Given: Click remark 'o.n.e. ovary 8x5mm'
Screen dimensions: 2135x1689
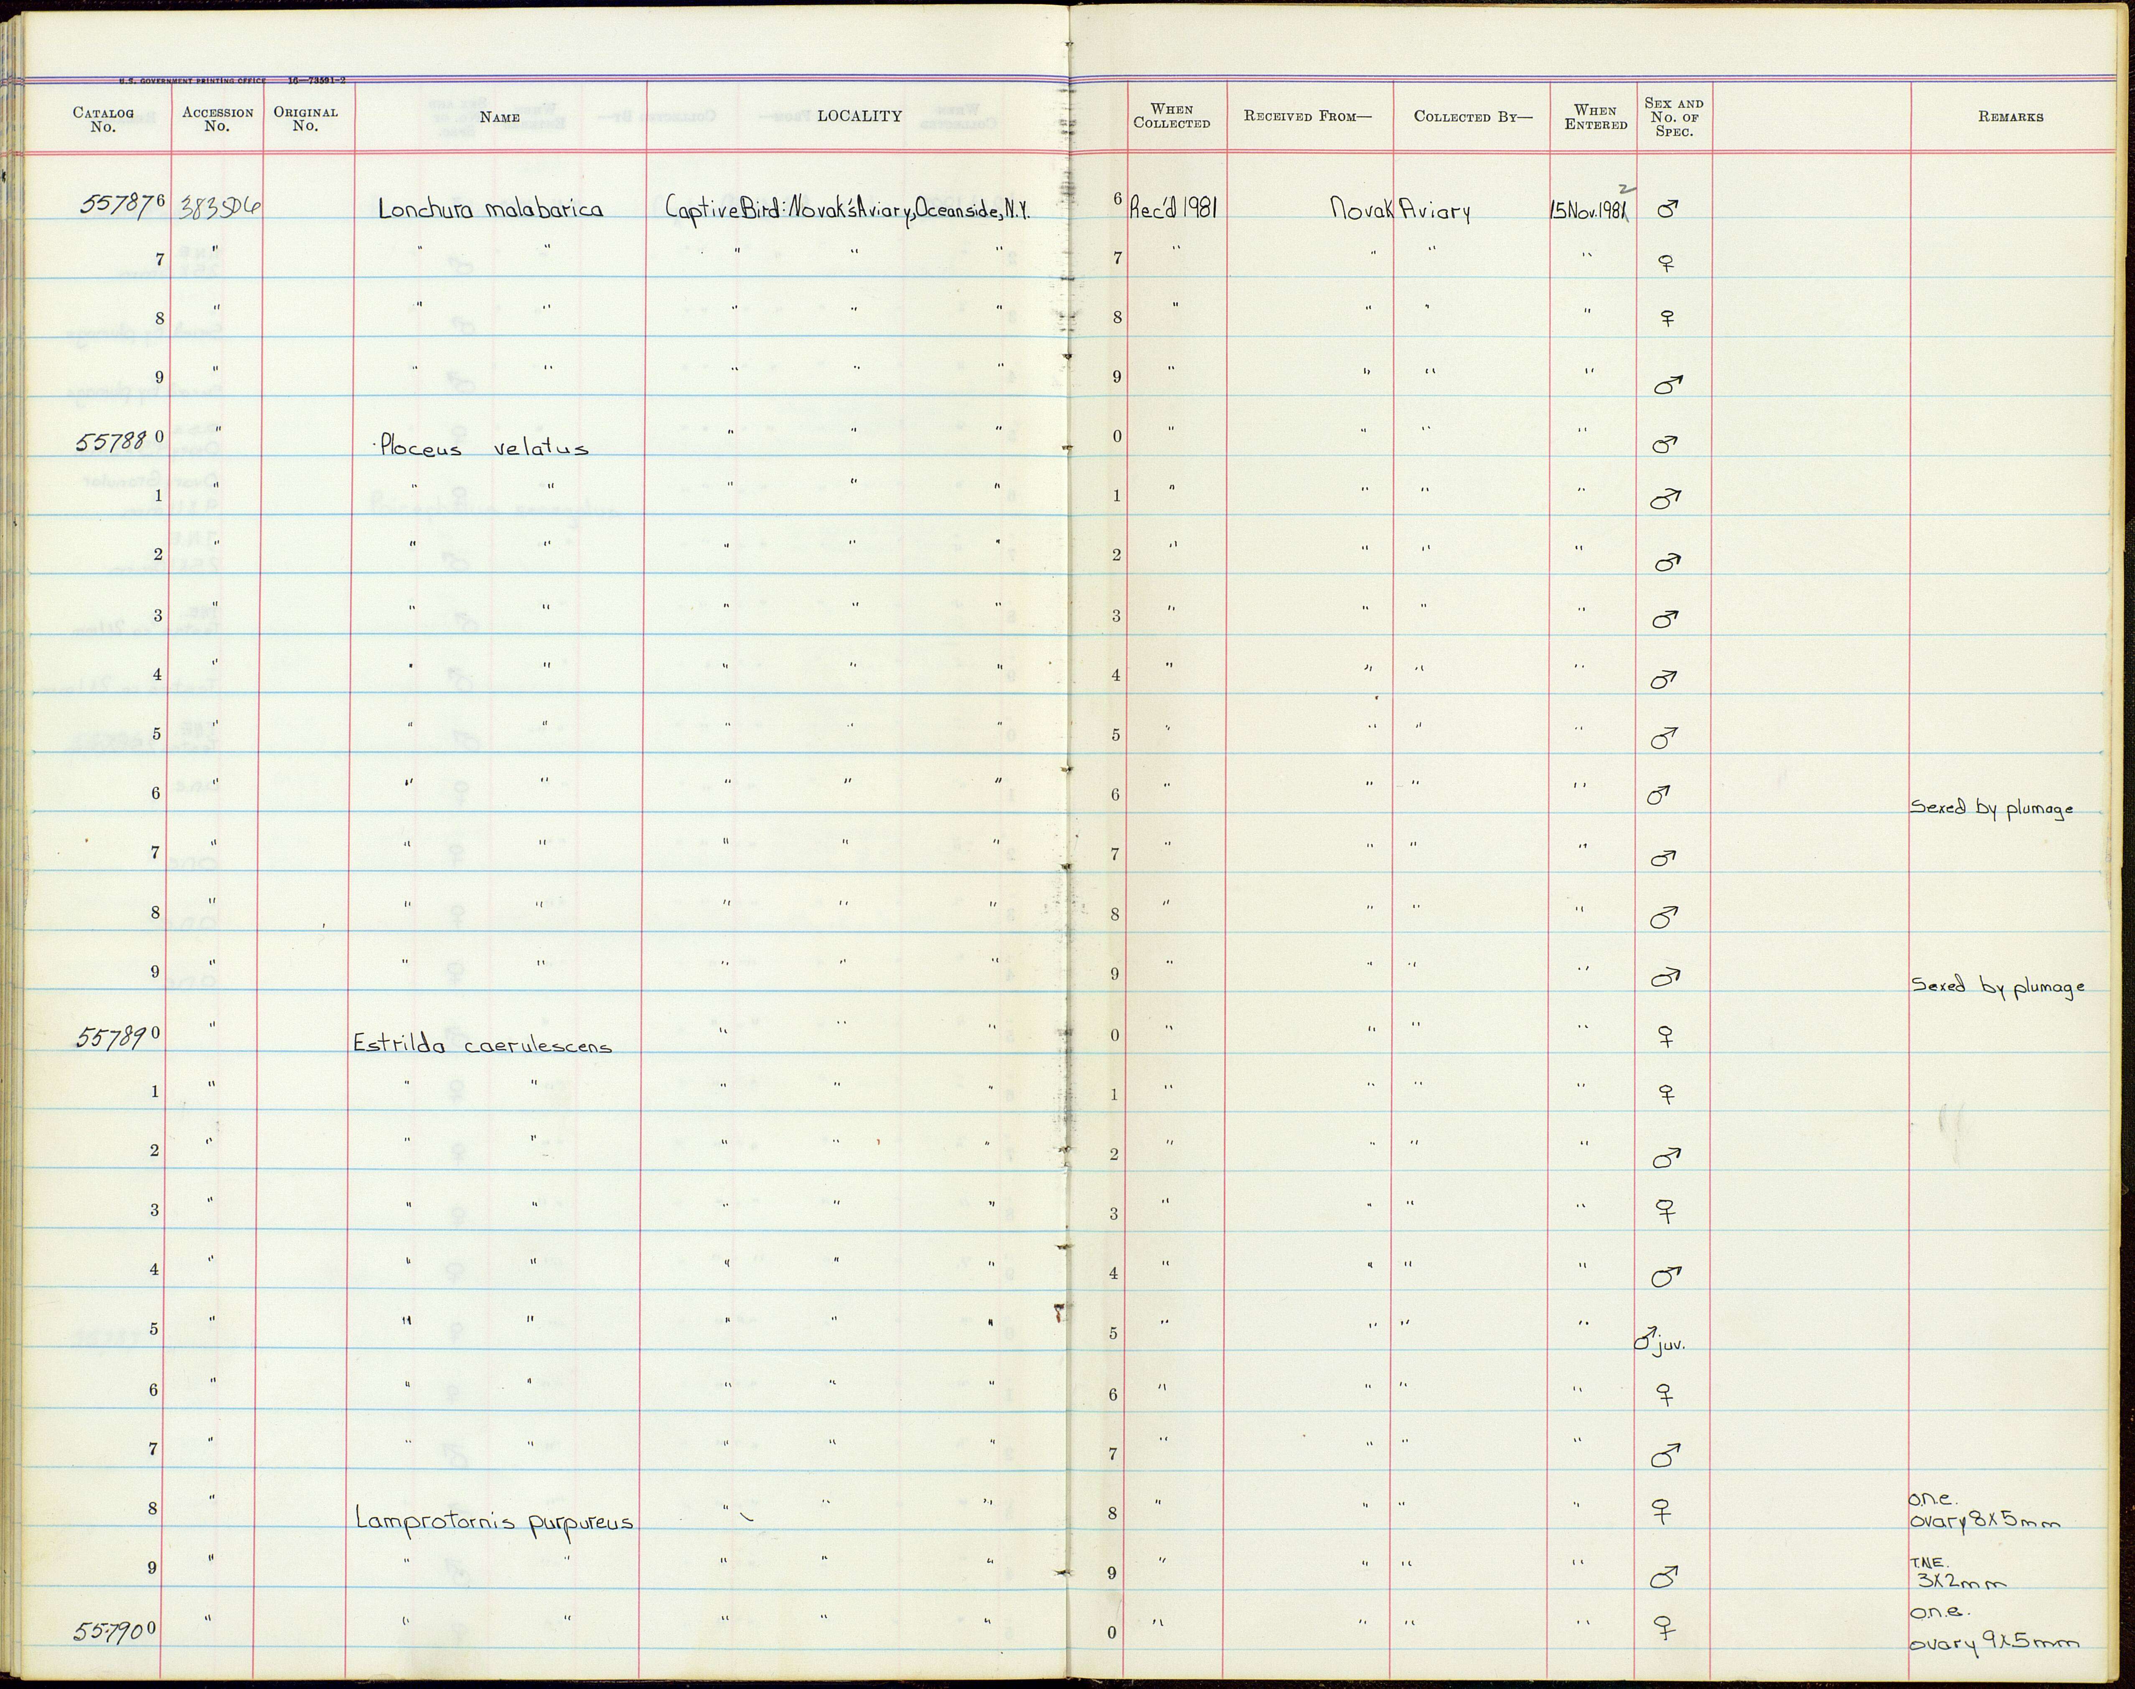Looking at the screenshot, I should (x=1985, y=1512).
